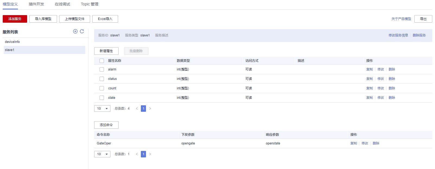Click the GateOper command name
The width and height of the screenshot is (435, 169).
pyautogui.click(x=104, y=143)
